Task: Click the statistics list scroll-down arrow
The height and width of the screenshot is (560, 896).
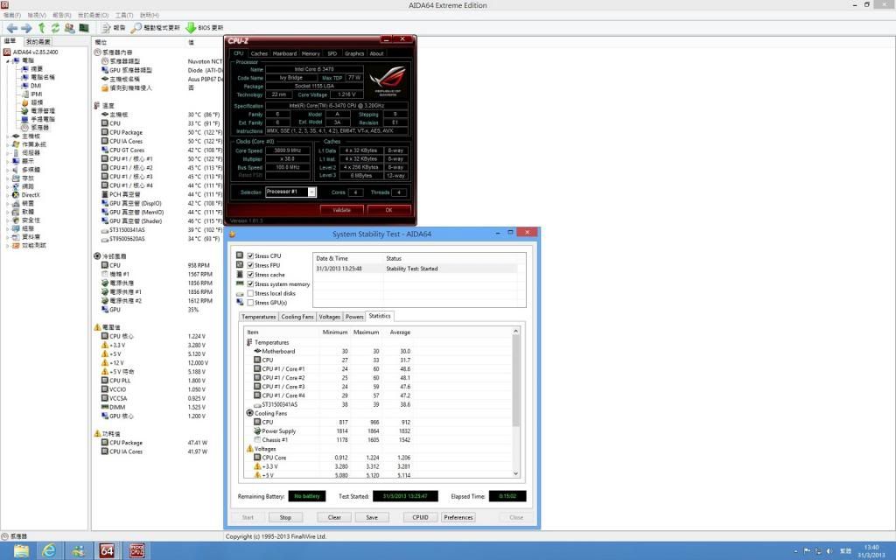Action: [x=516, y=473]
